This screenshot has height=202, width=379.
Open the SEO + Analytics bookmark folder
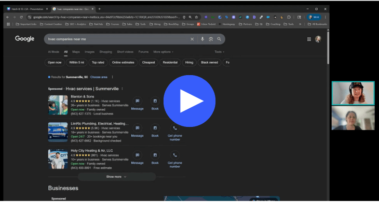pyautogui.click(x=76, y=24)
